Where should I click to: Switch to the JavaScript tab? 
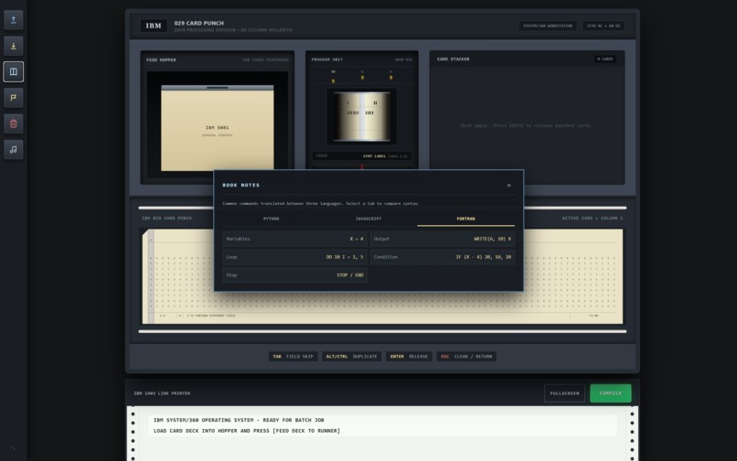click(368, 219)
